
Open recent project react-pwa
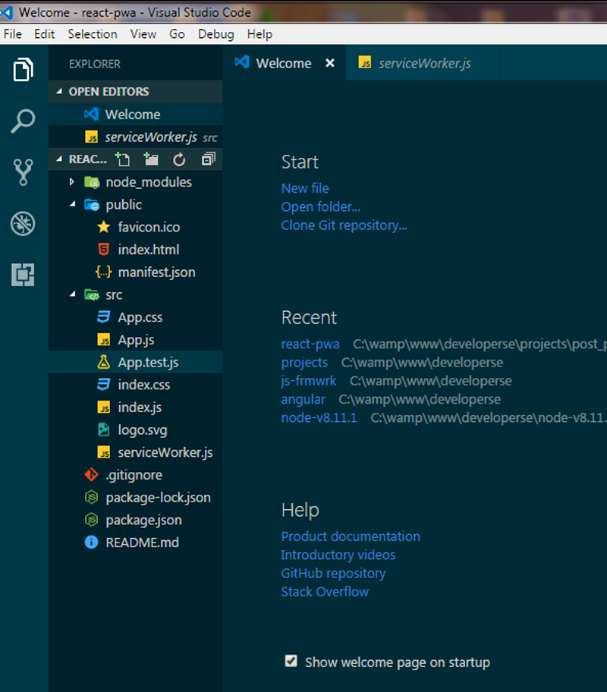(310, 344)
